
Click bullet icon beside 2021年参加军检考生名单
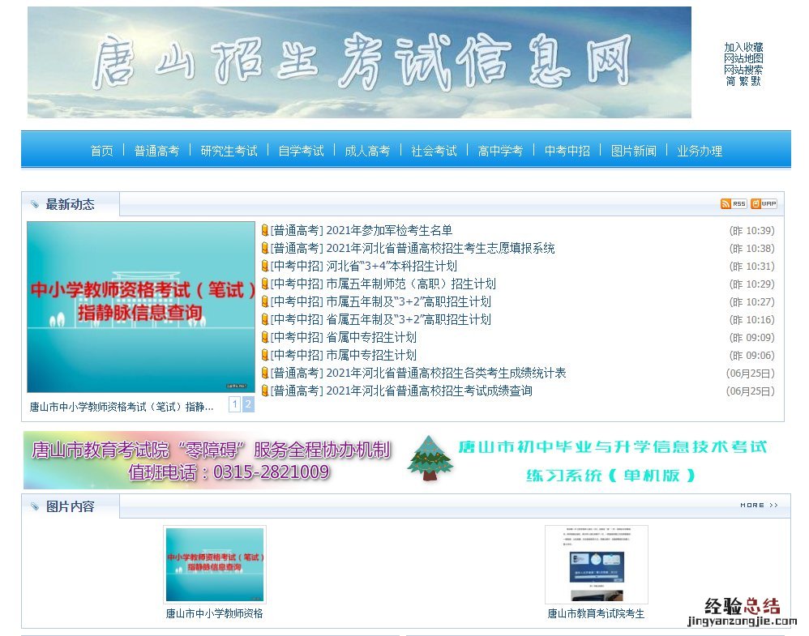click(265, 230)
